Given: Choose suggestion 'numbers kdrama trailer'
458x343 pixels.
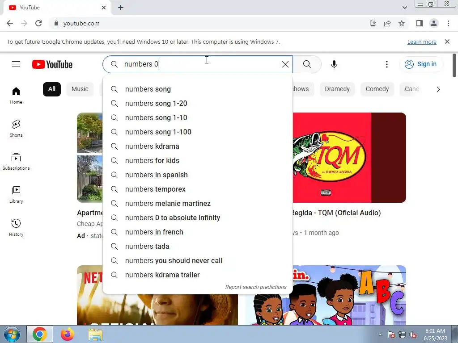Looking at the screenshot, I should coord(197,275).
